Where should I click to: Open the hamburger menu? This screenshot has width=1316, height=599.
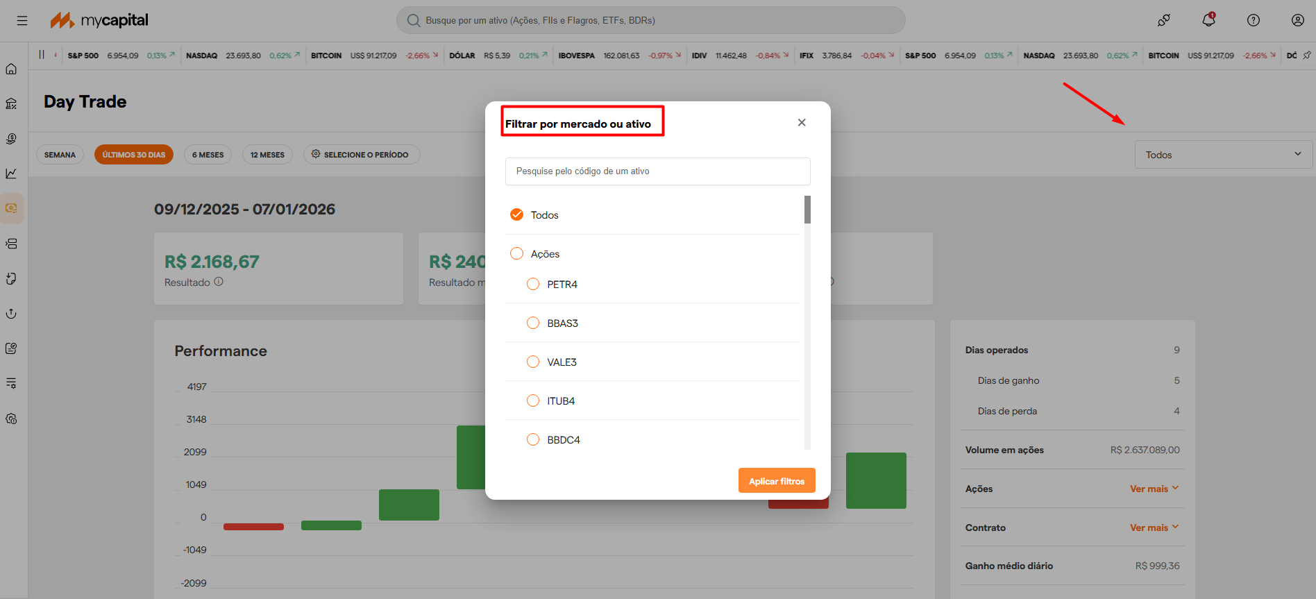[22, 20]
